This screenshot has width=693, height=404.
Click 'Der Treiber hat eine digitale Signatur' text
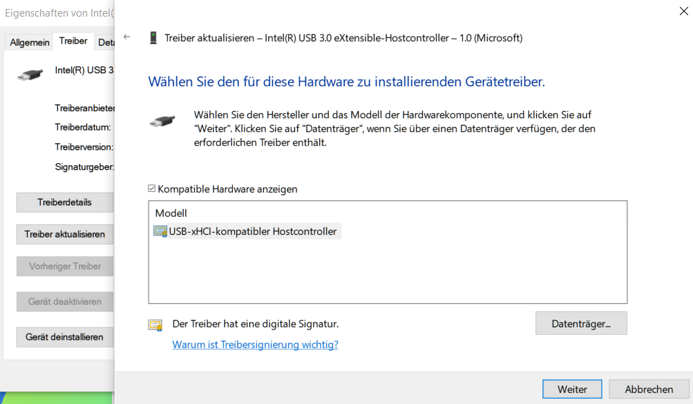click(256, 324)
